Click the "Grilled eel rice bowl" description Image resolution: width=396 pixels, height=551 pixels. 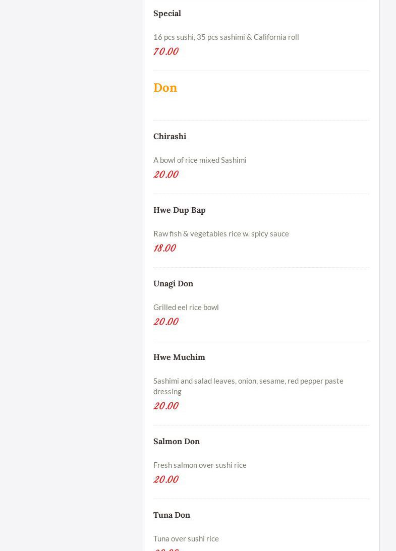point(186,307)
